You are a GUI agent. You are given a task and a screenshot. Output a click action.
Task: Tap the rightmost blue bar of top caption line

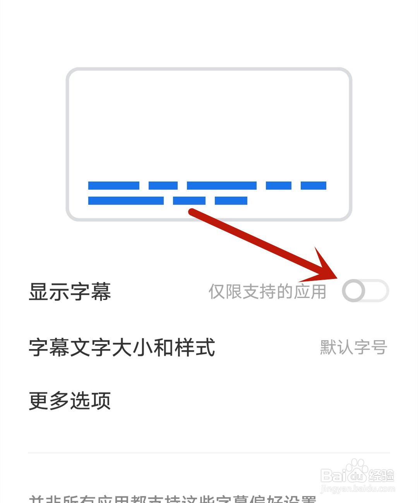click(313, 185)
